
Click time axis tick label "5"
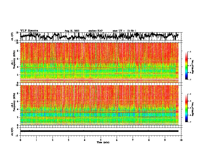click(101, 140)
